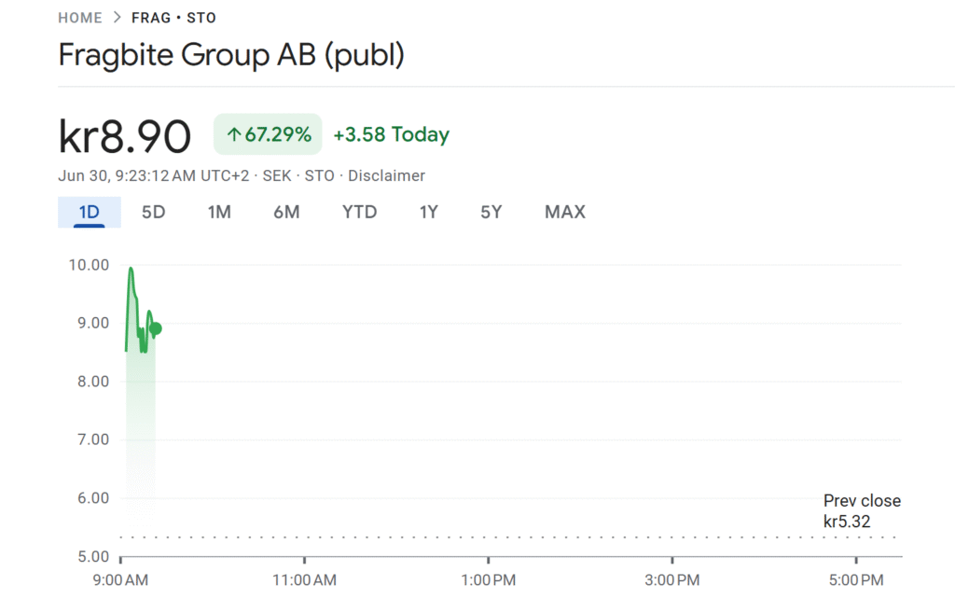
Task: Switch to the 5D chart range
Action: [x=153, y=212]
